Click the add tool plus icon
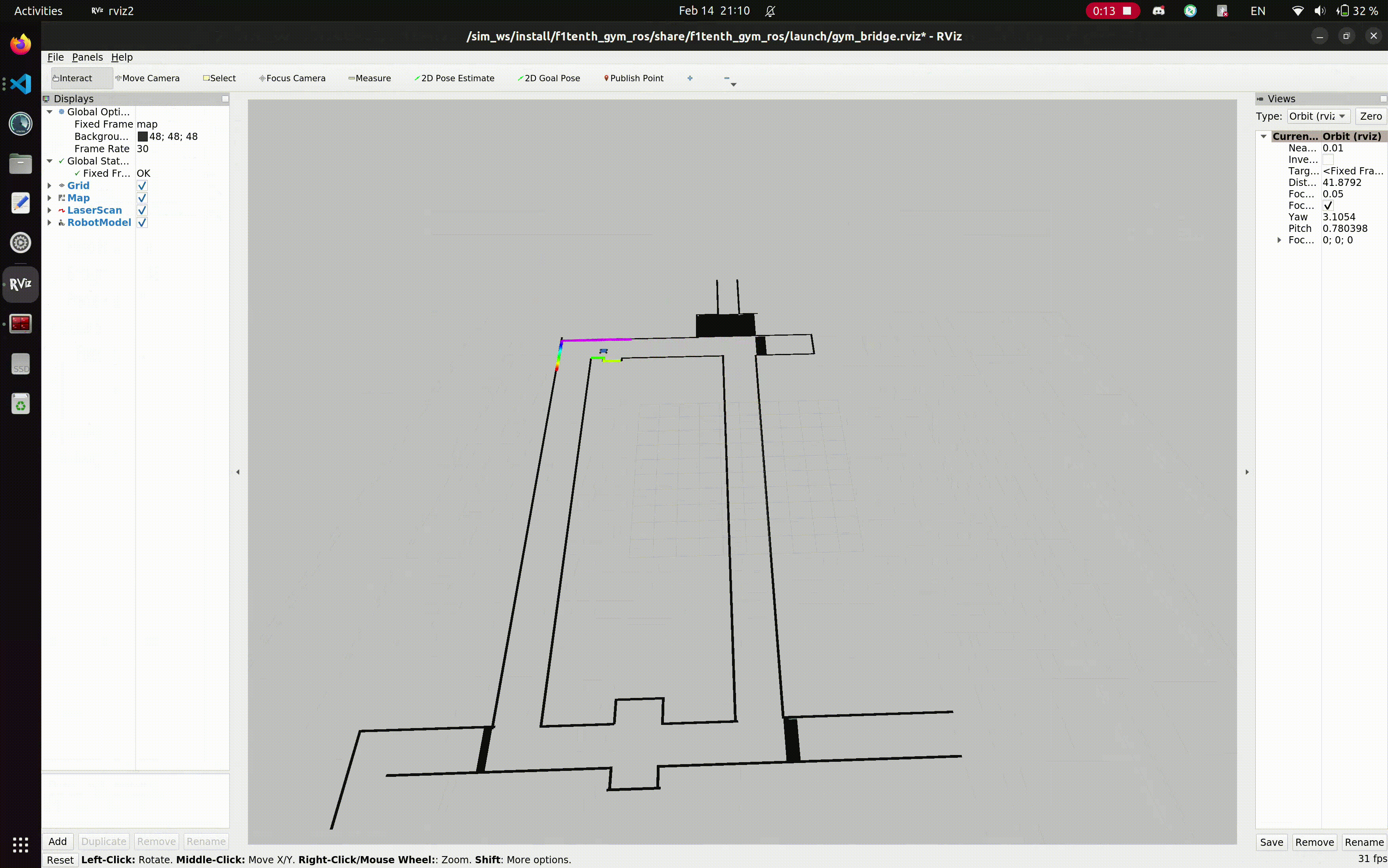The image size is (1388, 868). tap(690, 78)
